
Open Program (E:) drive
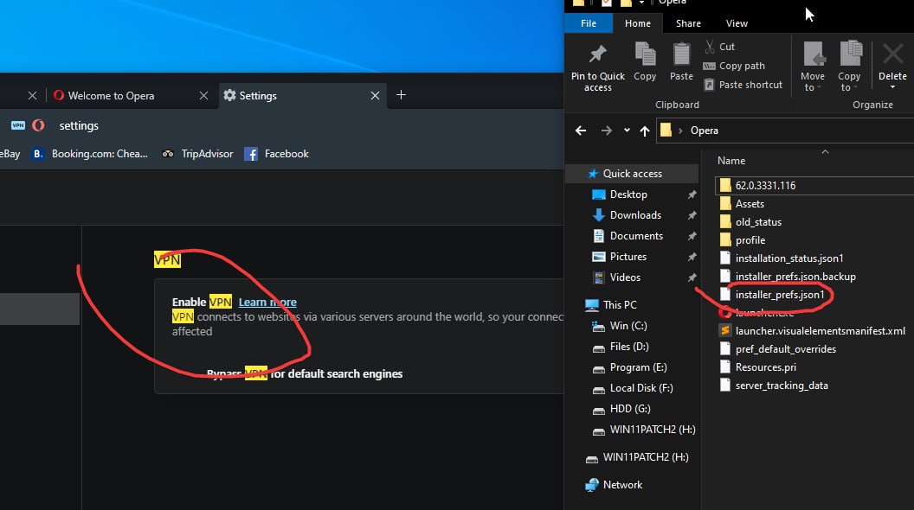[x=638, y=367]
